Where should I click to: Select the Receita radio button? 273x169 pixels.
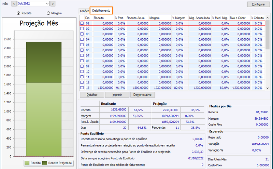pos(18,13)
